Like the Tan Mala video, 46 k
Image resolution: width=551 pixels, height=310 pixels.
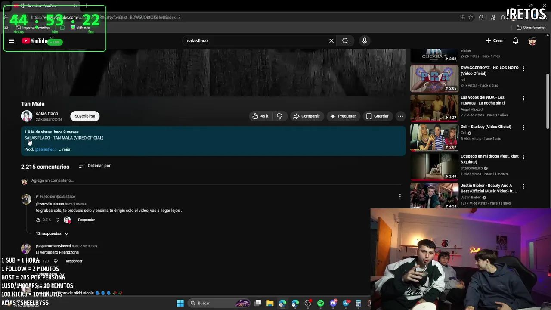point(260,116)
